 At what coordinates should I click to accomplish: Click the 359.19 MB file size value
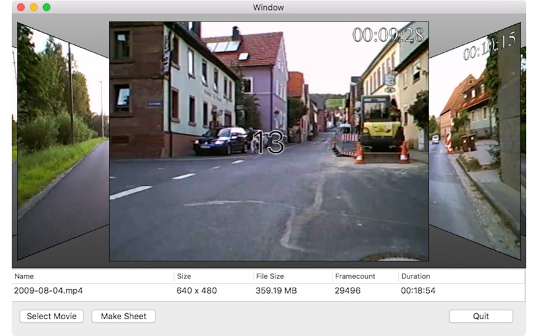coord(276,291)
